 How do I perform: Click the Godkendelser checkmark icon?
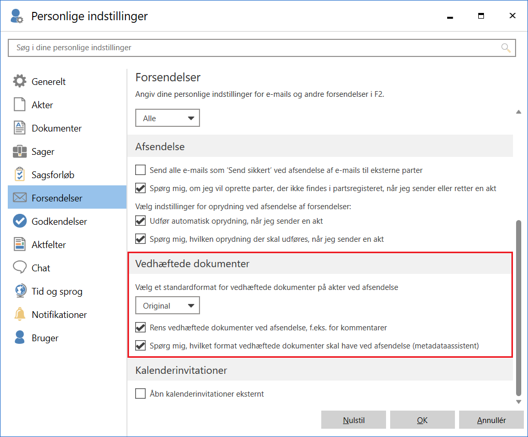point(20,221)
